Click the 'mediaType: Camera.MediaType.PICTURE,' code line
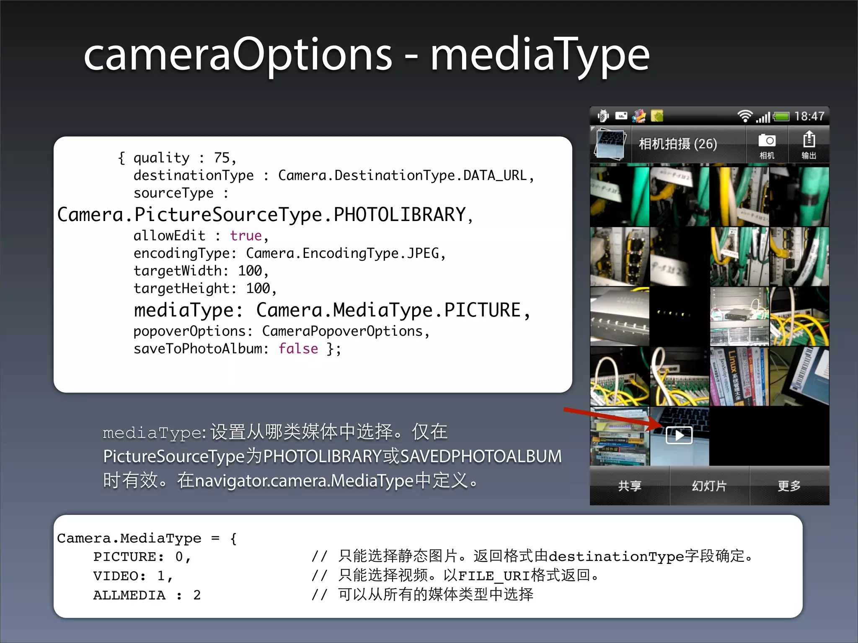 [332, 311]
